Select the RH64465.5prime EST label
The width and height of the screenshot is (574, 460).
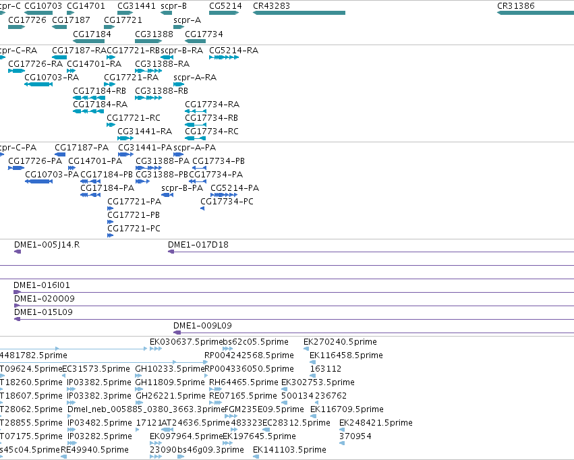coord(243,383)
